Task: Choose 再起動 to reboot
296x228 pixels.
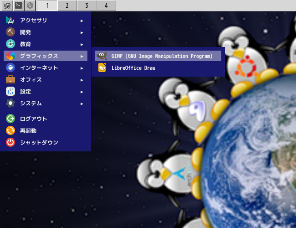Action: tap(46, 130)
